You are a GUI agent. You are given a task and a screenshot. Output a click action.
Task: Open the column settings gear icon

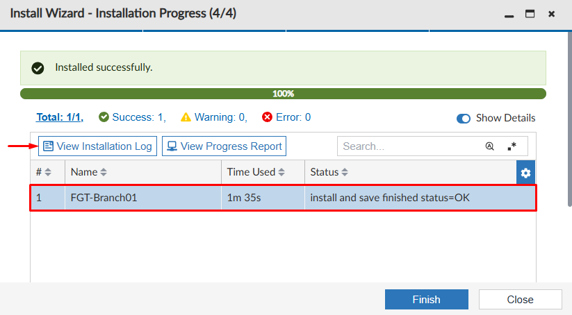pyautogui.click(x=525, y=173)
